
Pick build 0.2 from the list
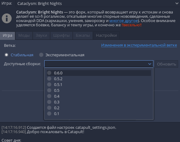(99, 108)
